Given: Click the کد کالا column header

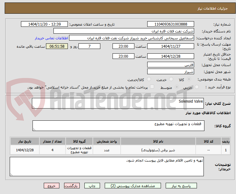Looking at the screenshot, I should 208,141.
